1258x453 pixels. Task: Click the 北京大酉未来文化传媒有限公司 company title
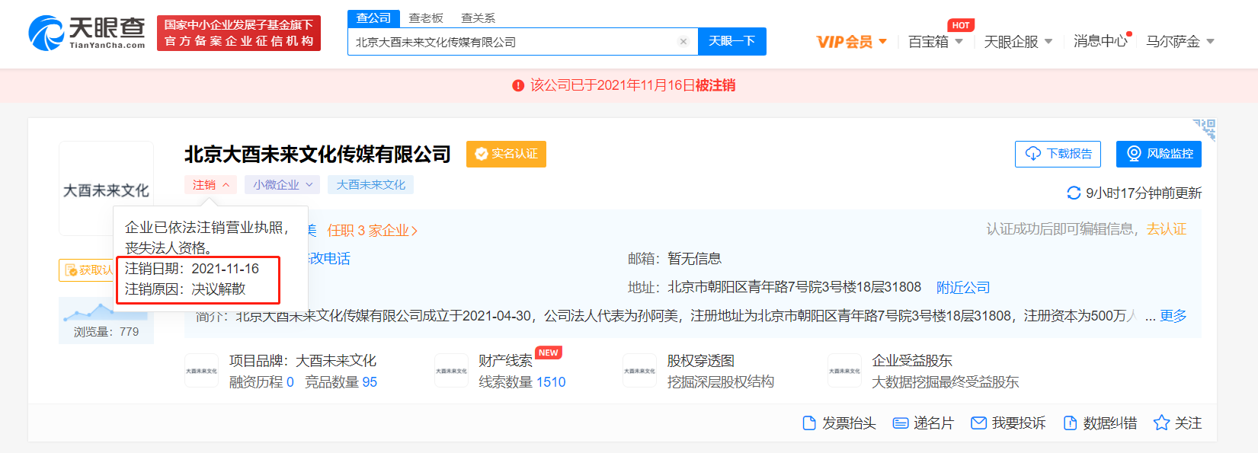tap(318, 155)
